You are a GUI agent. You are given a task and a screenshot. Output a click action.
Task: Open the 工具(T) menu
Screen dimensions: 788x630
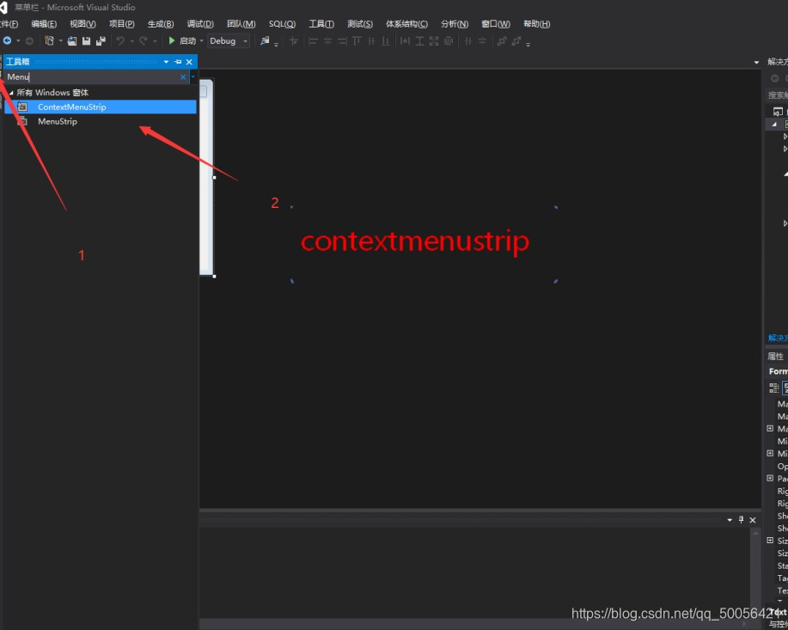coord(321,23)
